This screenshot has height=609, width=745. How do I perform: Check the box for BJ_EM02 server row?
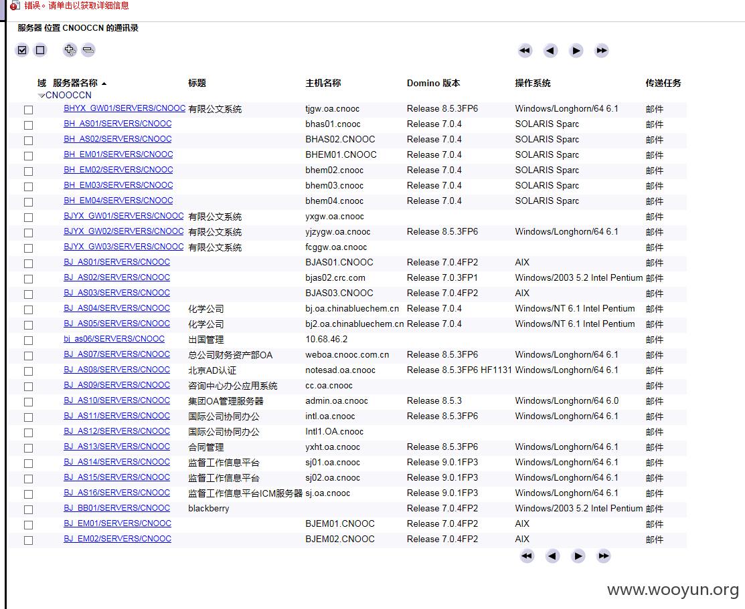pyautogui.click(x=29, y=540)
